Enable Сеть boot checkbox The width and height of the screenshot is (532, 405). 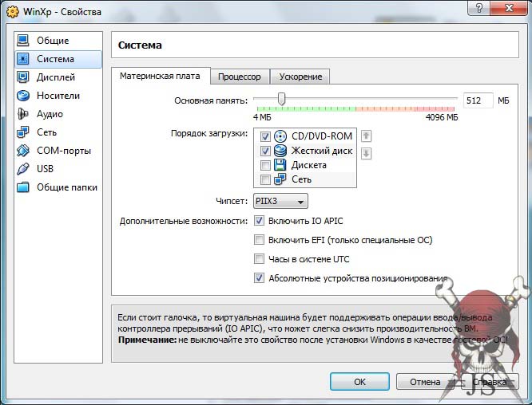pos(265,179)
